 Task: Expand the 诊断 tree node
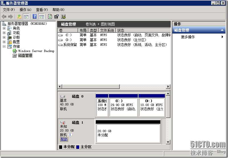click(4, 38)
